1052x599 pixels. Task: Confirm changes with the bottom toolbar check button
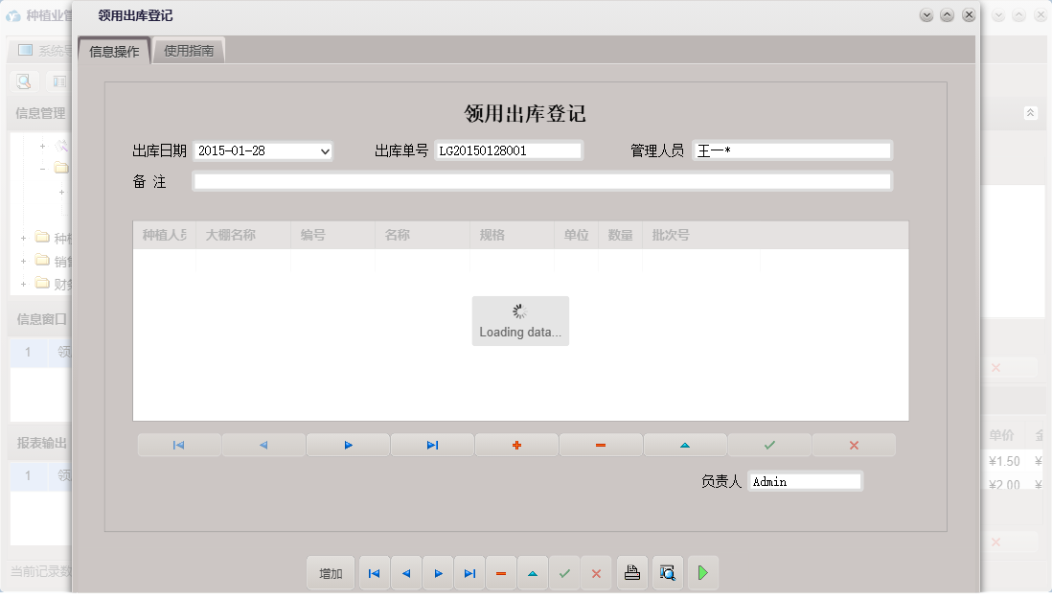tap(564, 572)
